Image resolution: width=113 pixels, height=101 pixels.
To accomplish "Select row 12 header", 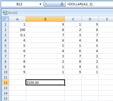I will (6, 82).
